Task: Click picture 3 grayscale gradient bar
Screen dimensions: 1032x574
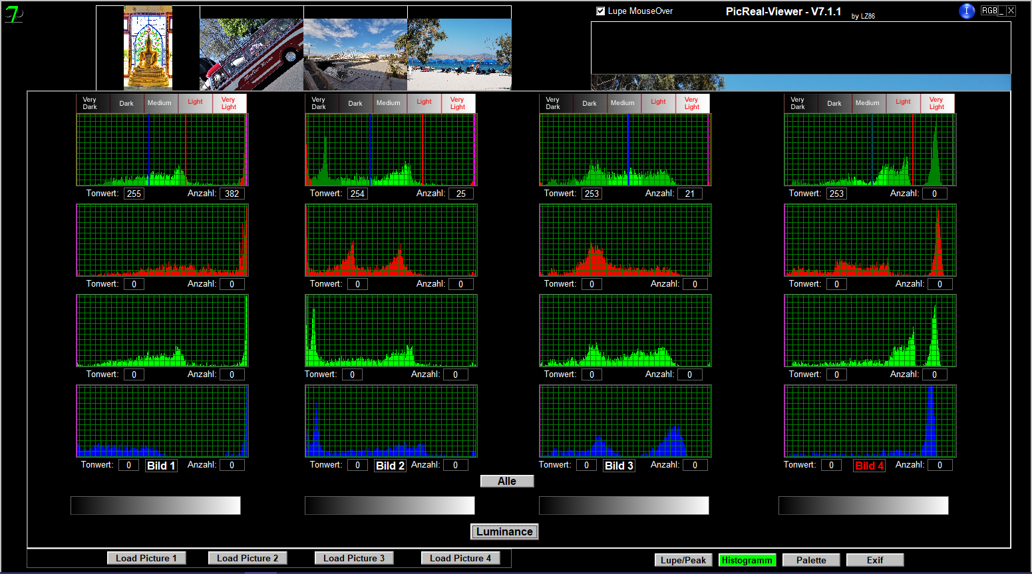Action: [624, 505]
